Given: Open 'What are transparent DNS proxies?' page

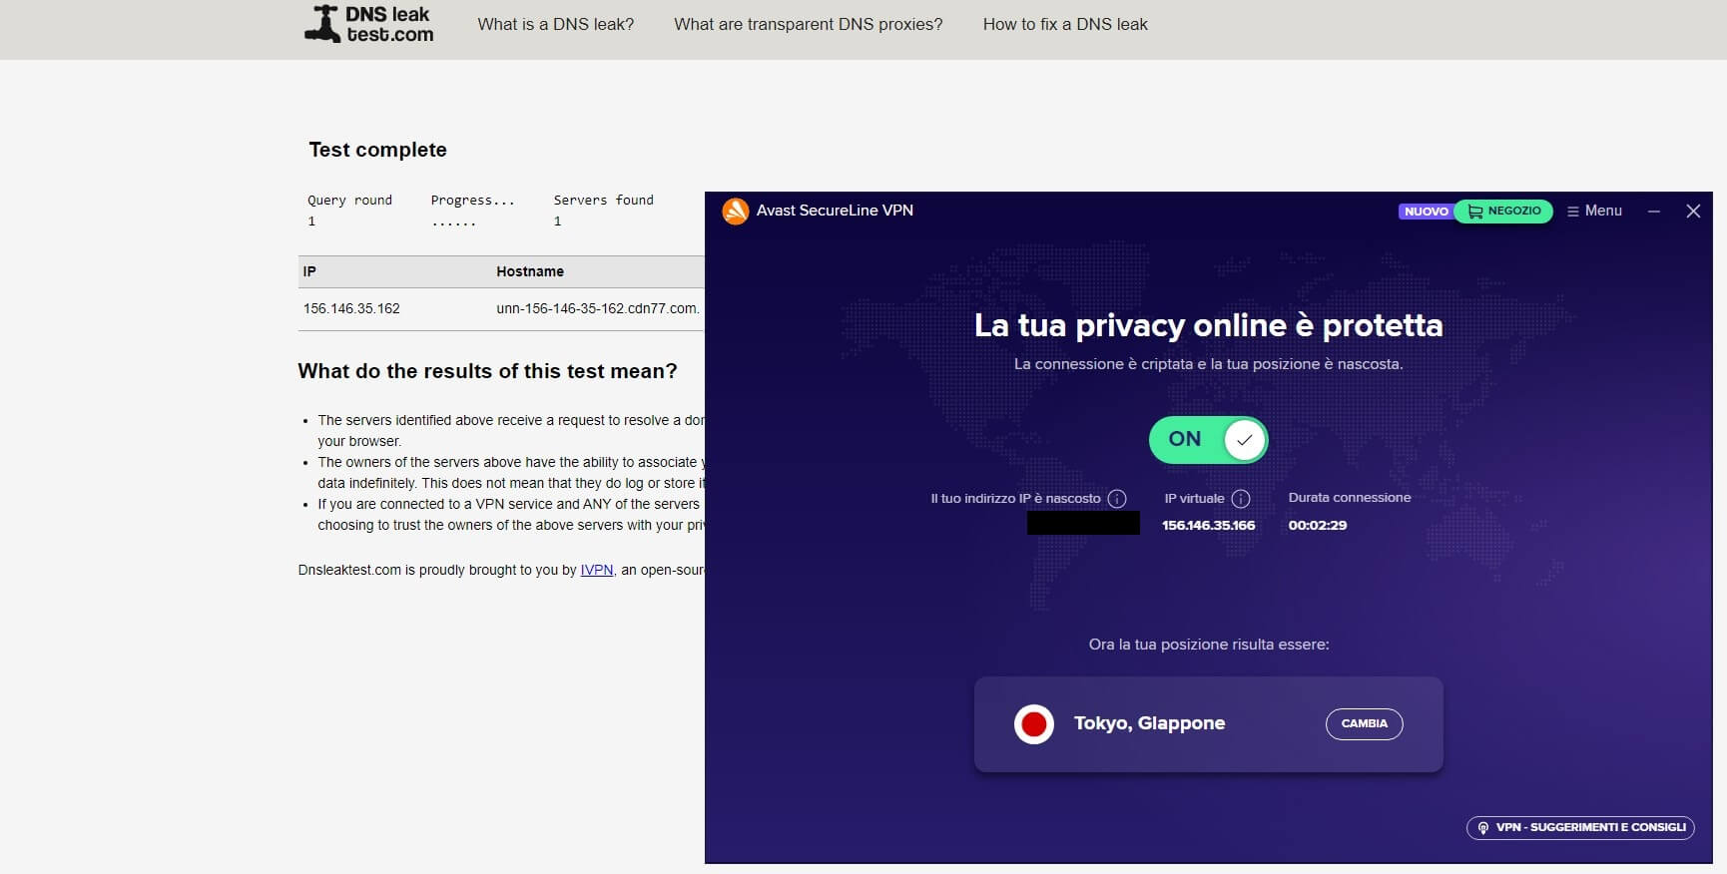Looking at the screenshot, I should [x=809, y=24].
